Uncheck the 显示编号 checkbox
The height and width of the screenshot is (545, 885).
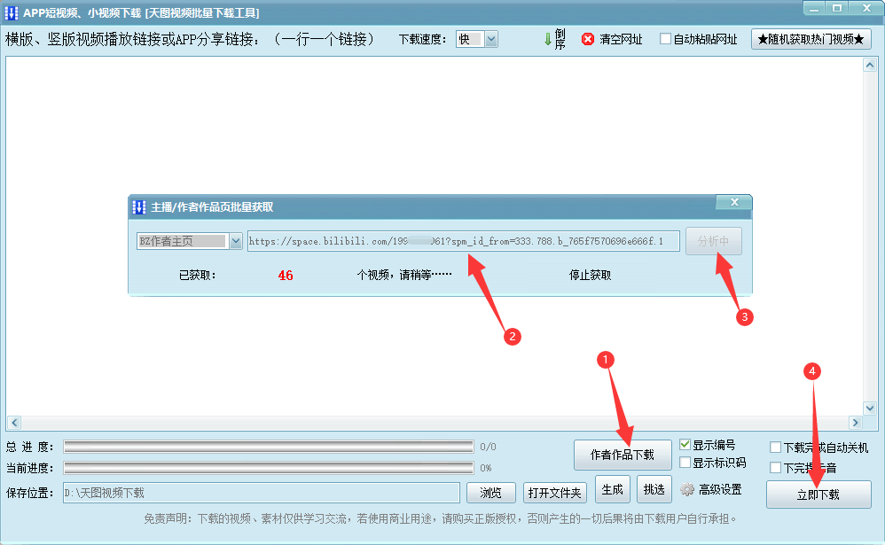683,446
